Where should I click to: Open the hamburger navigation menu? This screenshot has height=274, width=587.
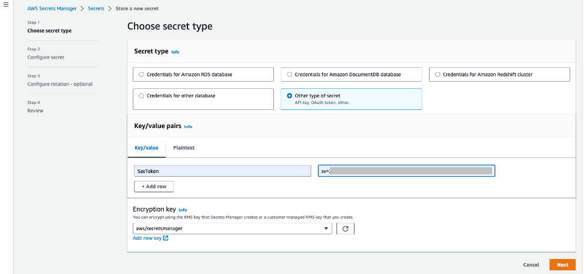[6, 4]
